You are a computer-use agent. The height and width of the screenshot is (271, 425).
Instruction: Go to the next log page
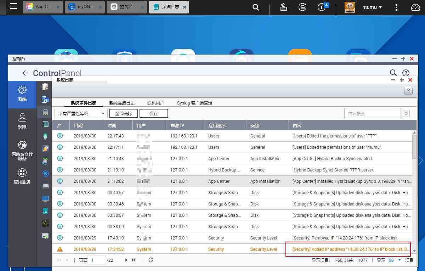(126, 260)
